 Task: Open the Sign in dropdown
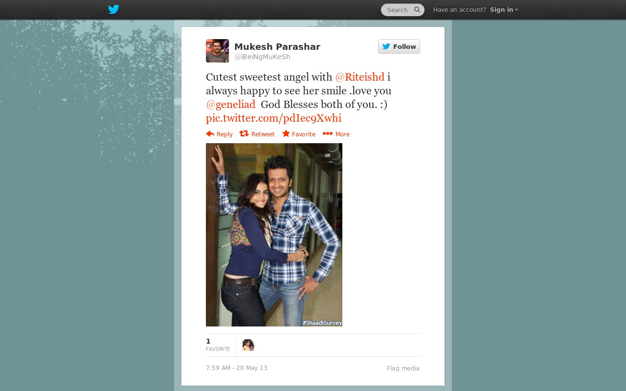504,10
